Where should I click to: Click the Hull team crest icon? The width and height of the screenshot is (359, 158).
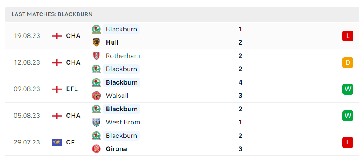(96, 42)
